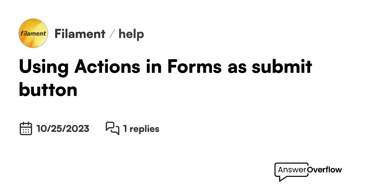This screenshot has width=370, height=194.
Task: Click the "replies" label text
Action: pos(144,129)
